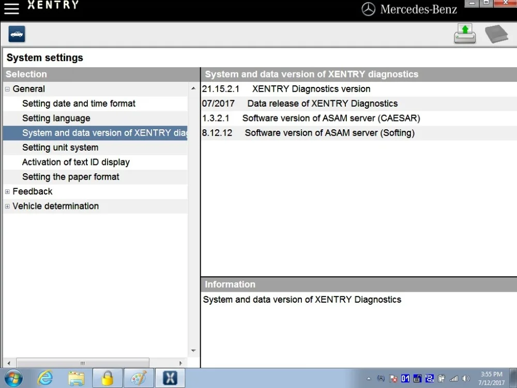The height and width of the screenshot is (388, 517).
Task: Open the Windows Start button
Action: coord(13,378)
